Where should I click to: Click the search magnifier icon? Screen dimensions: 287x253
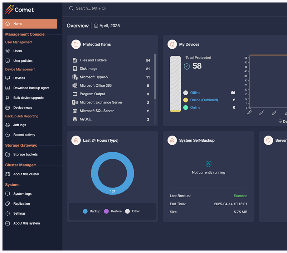coord(71,8)
